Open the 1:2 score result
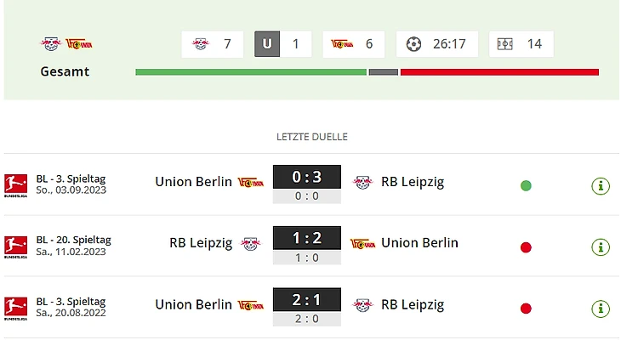 pos(306,240)
